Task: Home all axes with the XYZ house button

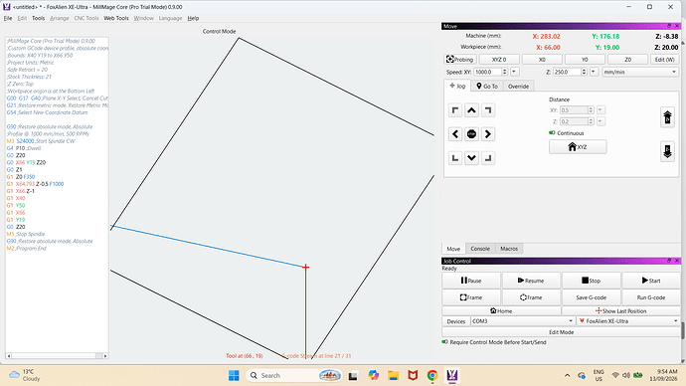Action: pyautogui.click(x=578, y=147)
